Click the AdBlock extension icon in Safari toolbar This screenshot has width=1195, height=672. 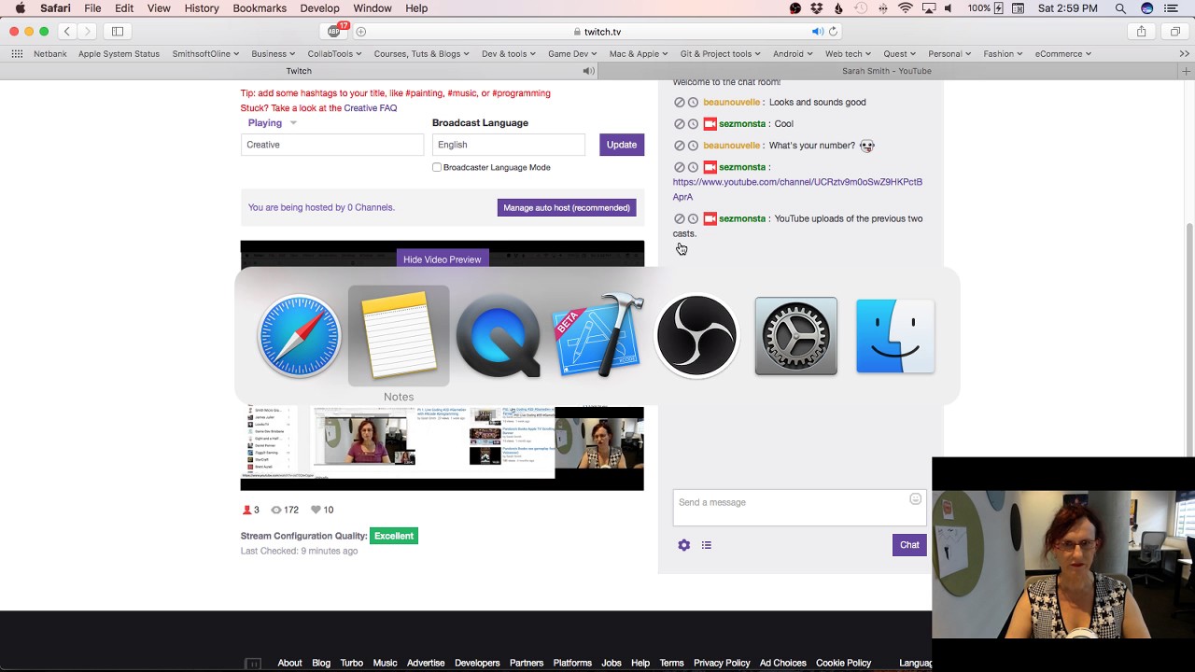[334, 31]
